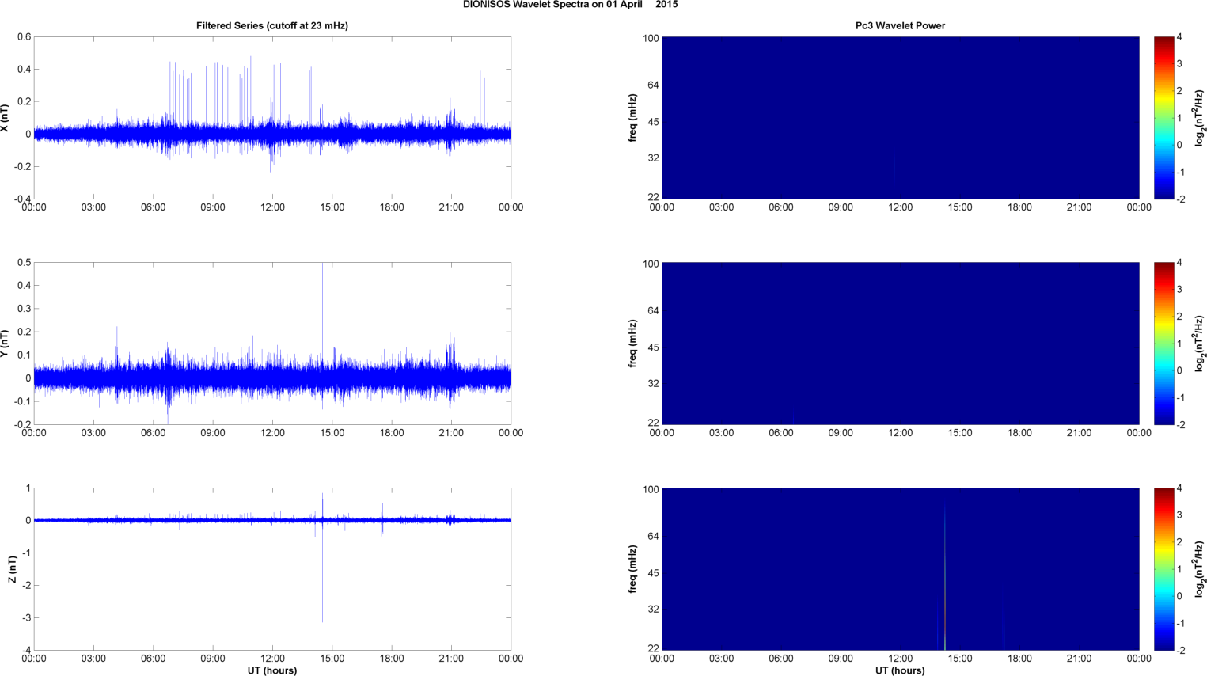Click the '03:00' tick under the X plot

93,207
